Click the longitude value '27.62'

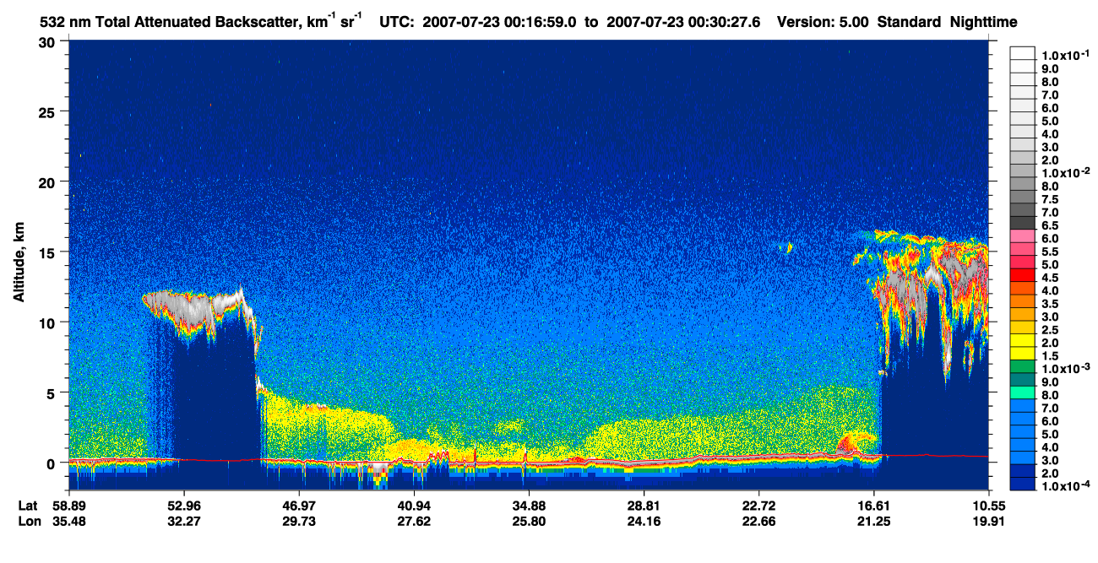tap(414, 521)
